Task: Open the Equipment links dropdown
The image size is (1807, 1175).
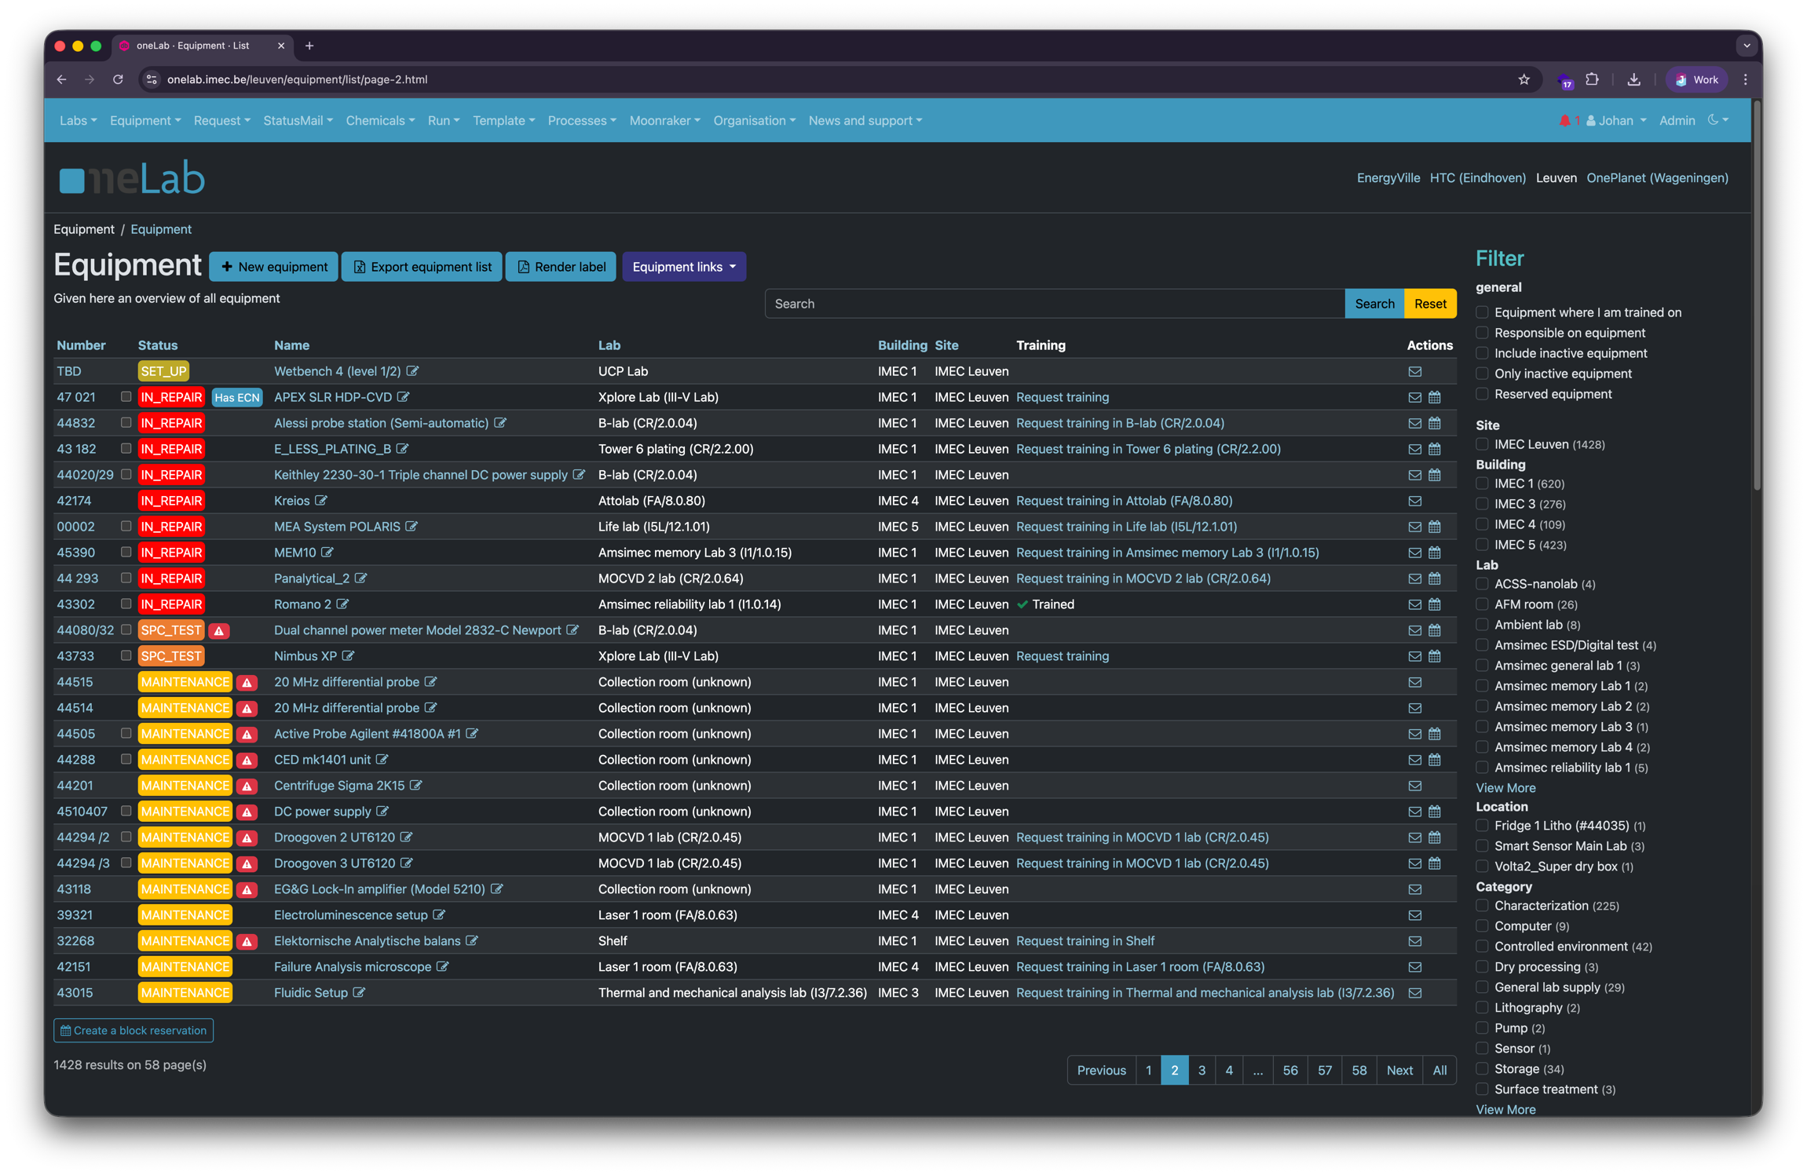Action: (683, 267)
